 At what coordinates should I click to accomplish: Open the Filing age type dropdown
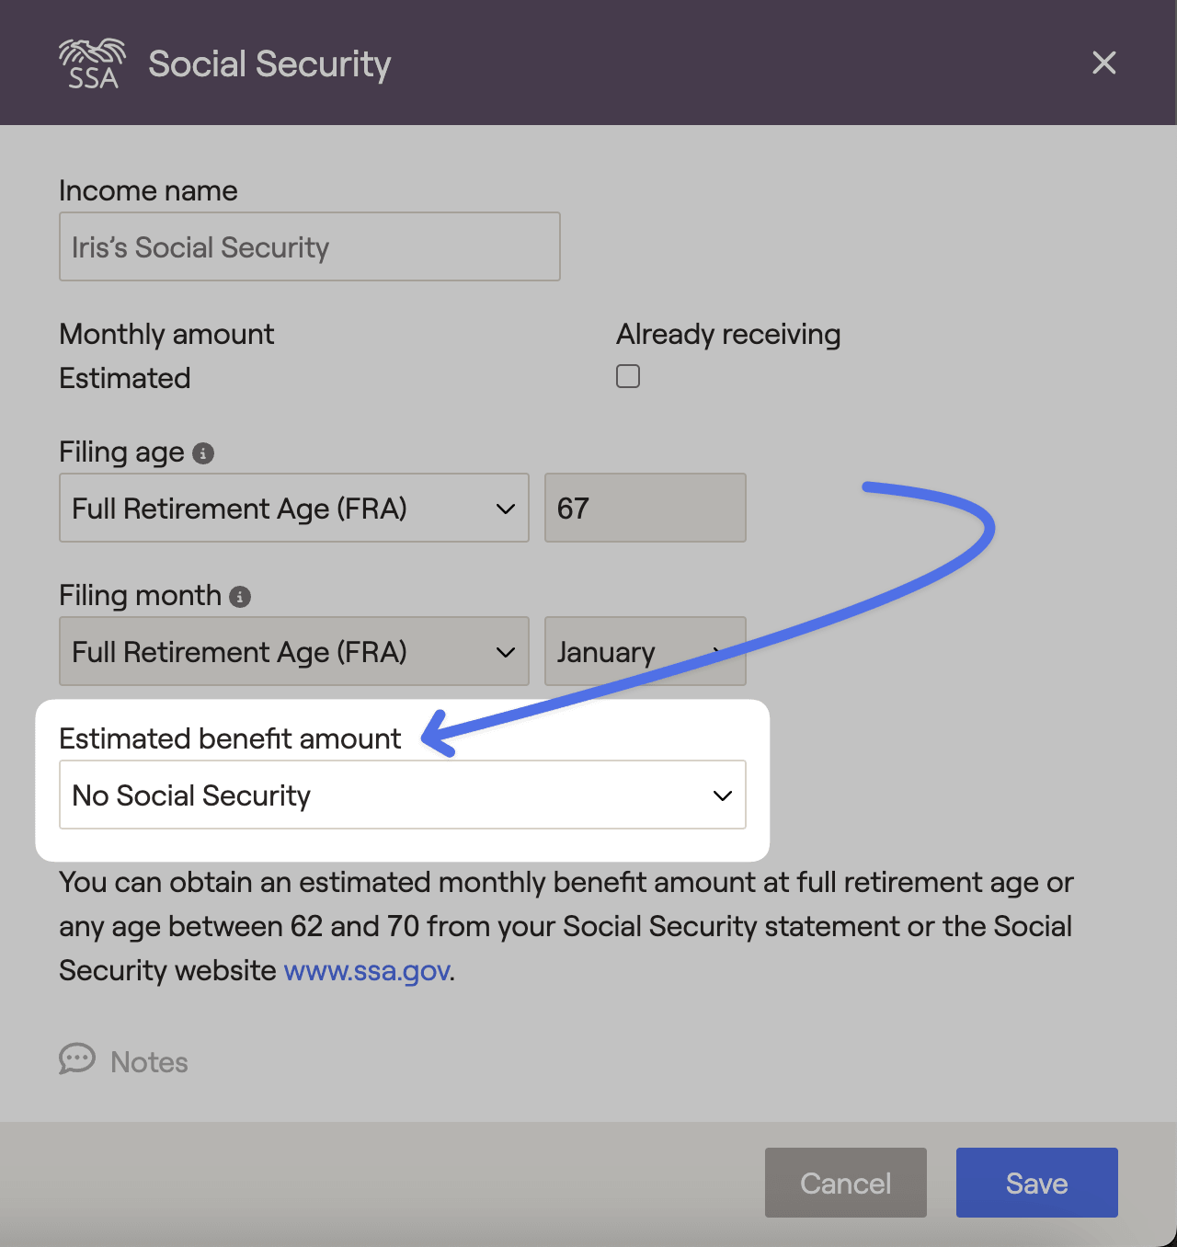(x=294, y=508)
